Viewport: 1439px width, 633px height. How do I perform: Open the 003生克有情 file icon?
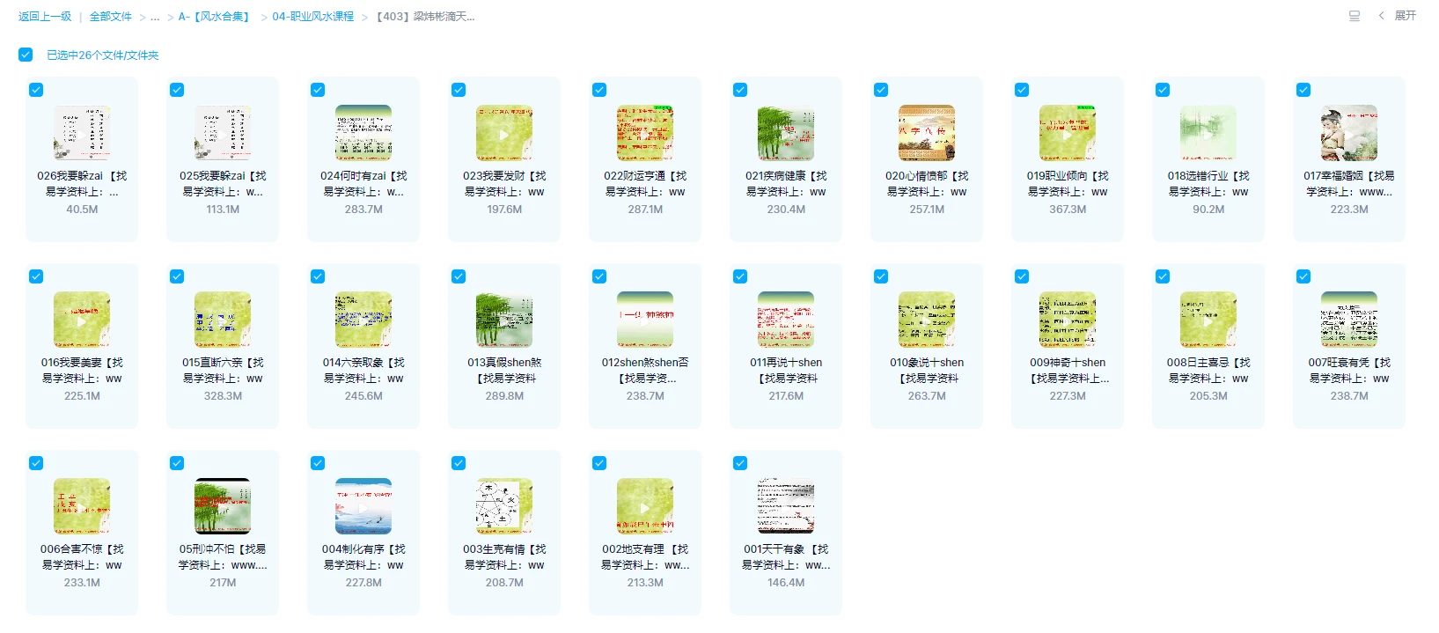pos(504,506)
